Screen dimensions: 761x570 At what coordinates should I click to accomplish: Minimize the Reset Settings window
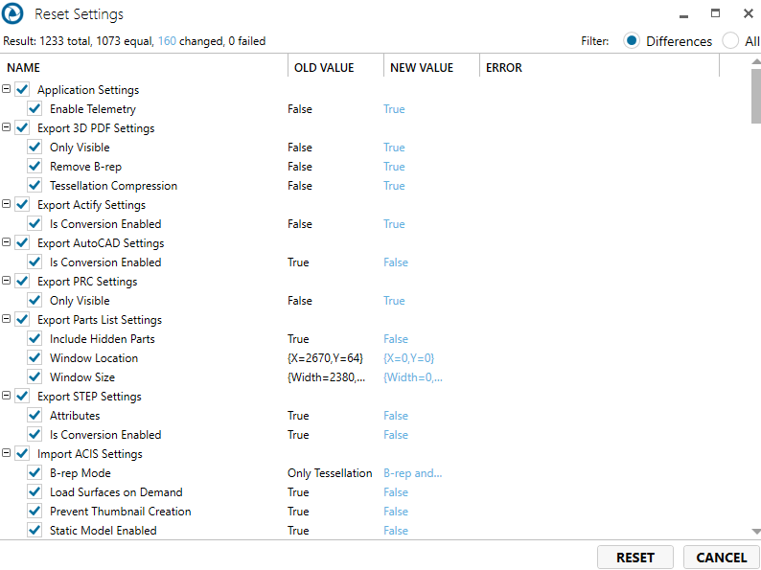point(683,14)
